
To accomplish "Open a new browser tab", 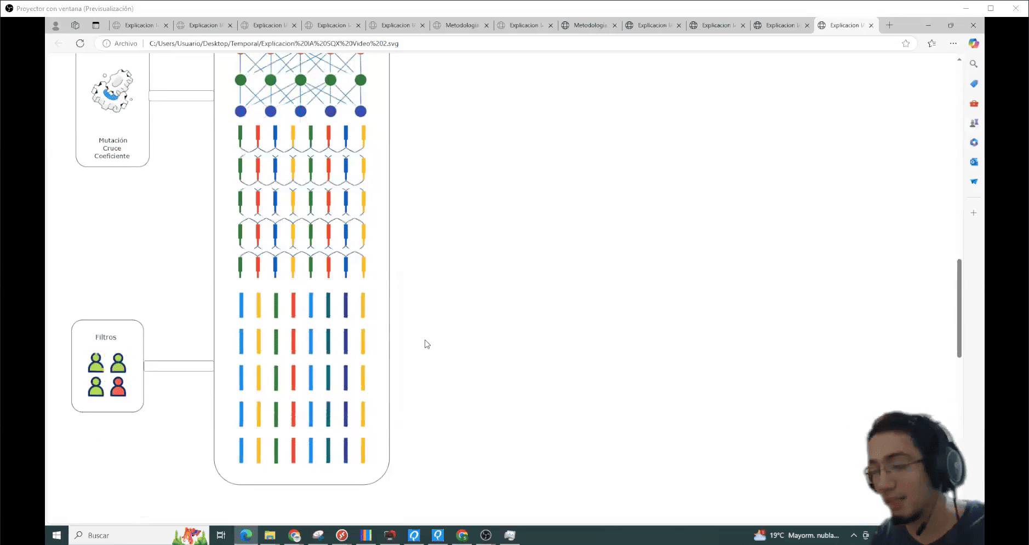I will pyautogui.click(x=889, y=25).
